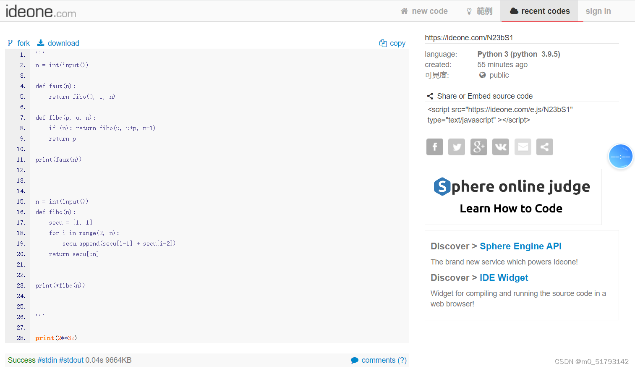Open the IDE Widget link
635x369 pixels.
(504, 277)
